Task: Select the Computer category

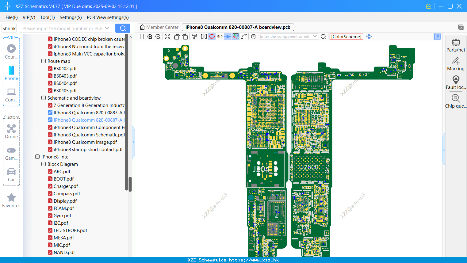Action: [11, 95]
